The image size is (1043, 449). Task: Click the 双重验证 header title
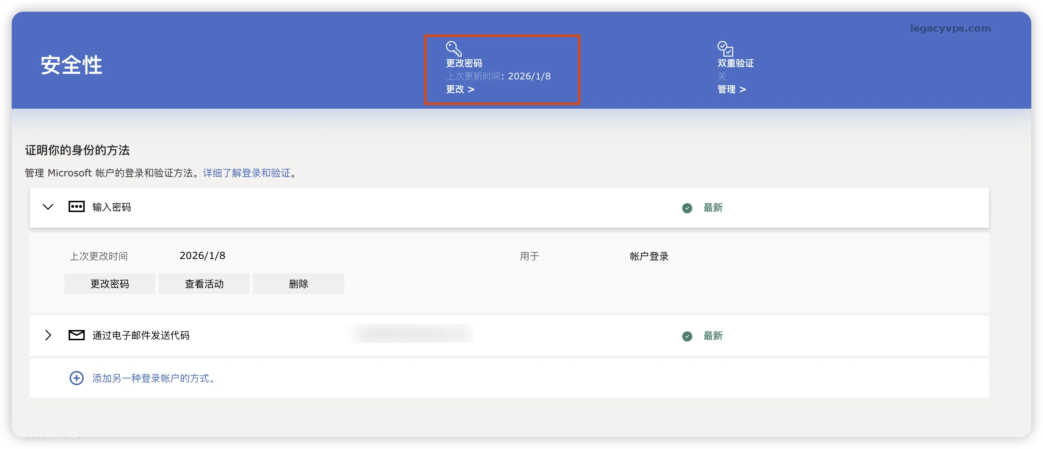735,63
